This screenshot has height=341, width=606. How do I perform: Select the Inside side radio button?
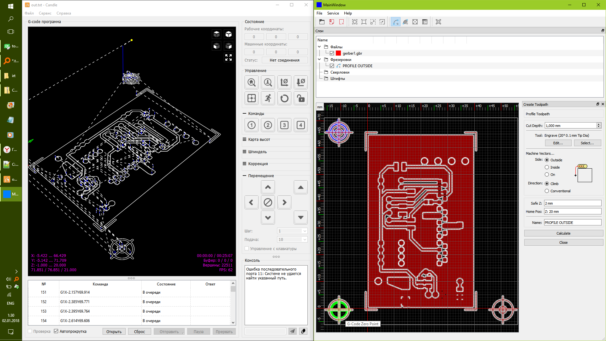tap(547, 167)
